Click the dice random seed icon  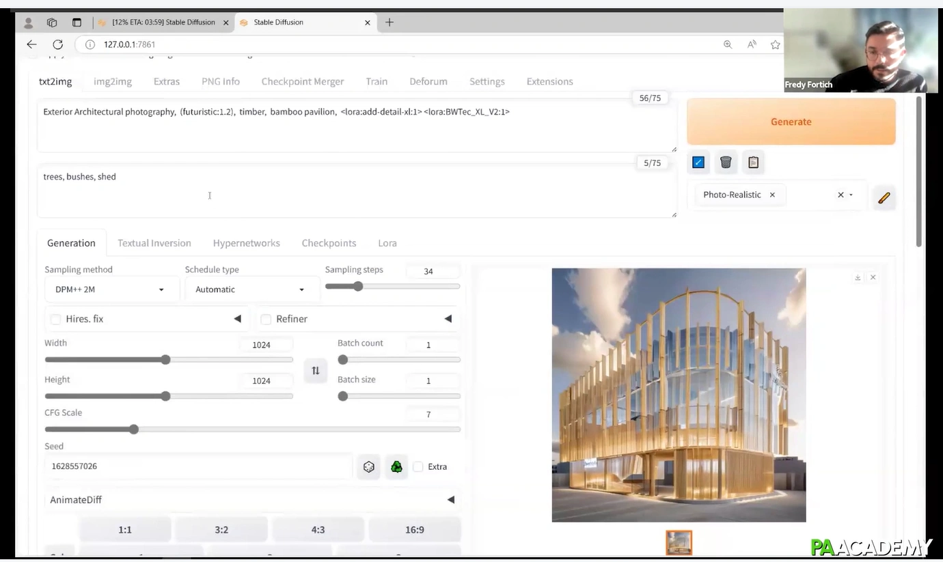[x=369, y=467]
